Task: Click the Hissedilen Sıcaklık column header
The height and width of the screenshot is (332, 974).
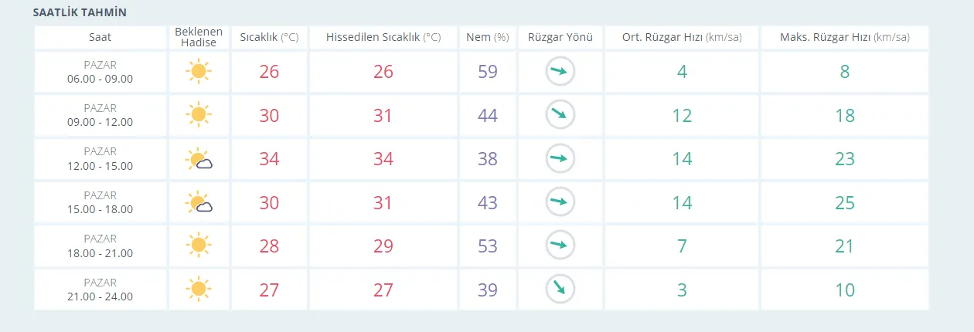Action: pos(383,37)
